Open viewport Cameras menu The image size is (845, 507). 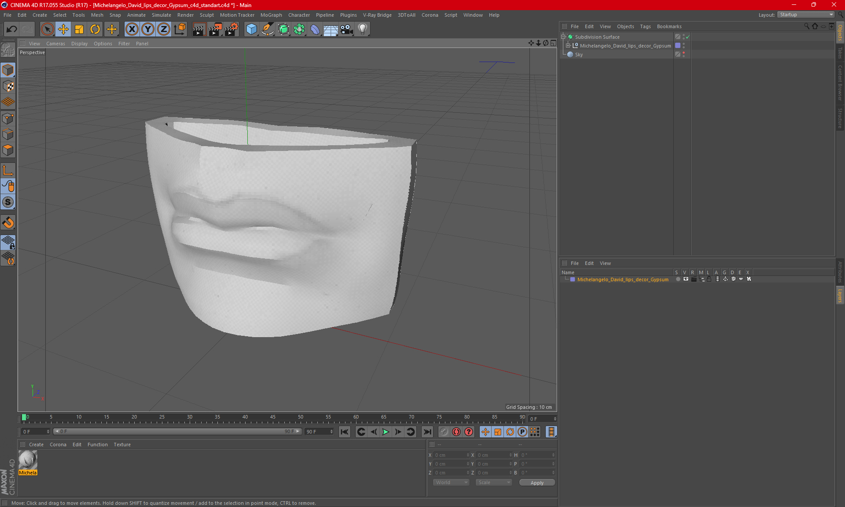(x=55, y=44)
